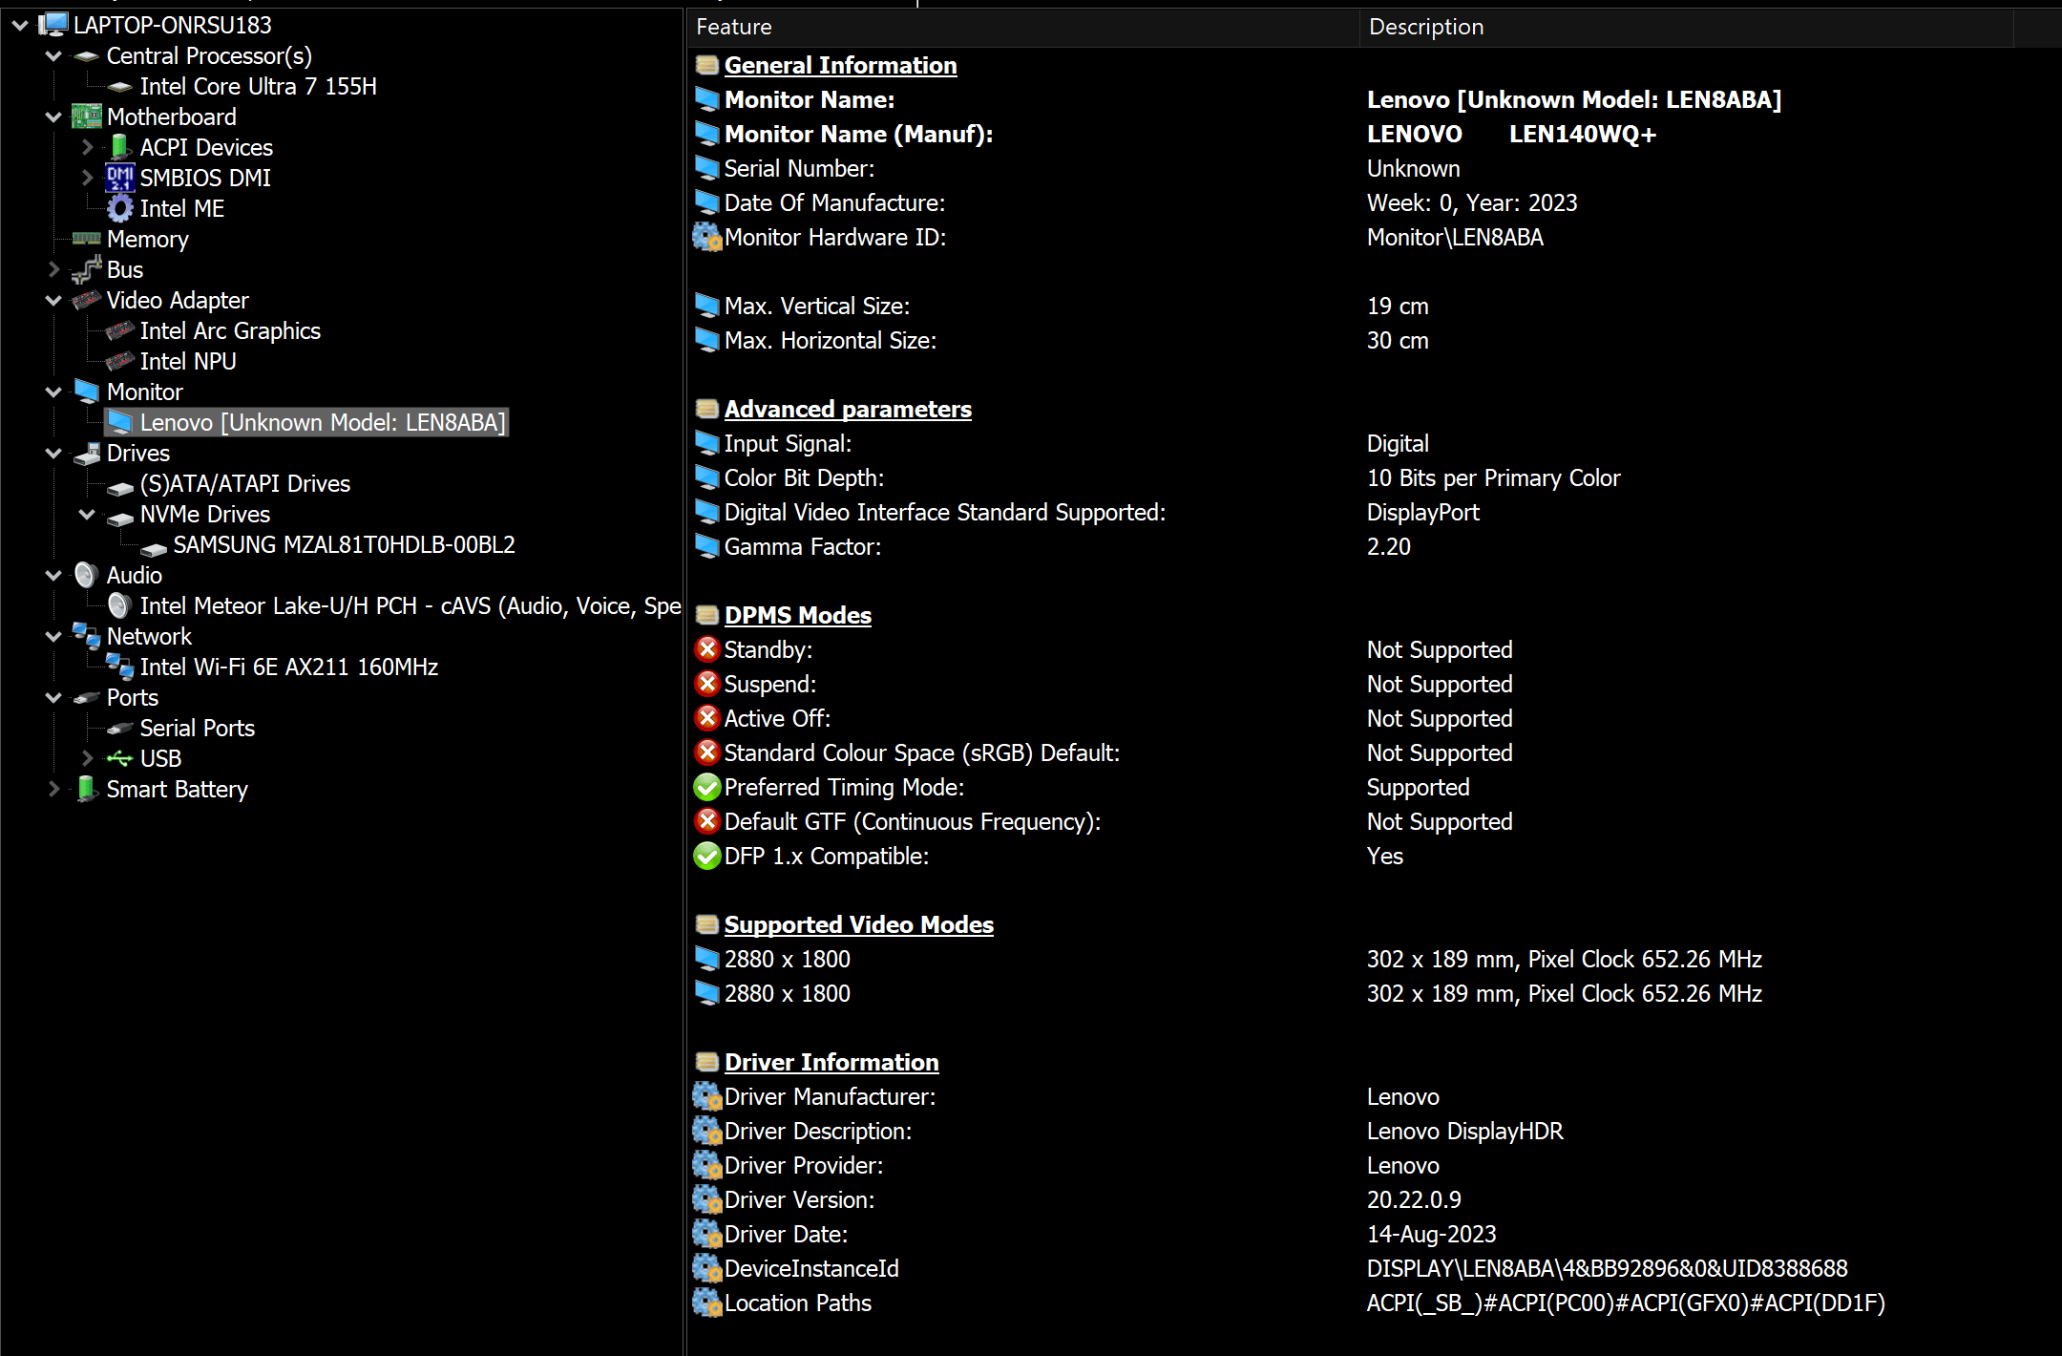The image size is (2062, 1356).
Task: Expand the ACPI Devices node
Action: (x=87, y=148)
